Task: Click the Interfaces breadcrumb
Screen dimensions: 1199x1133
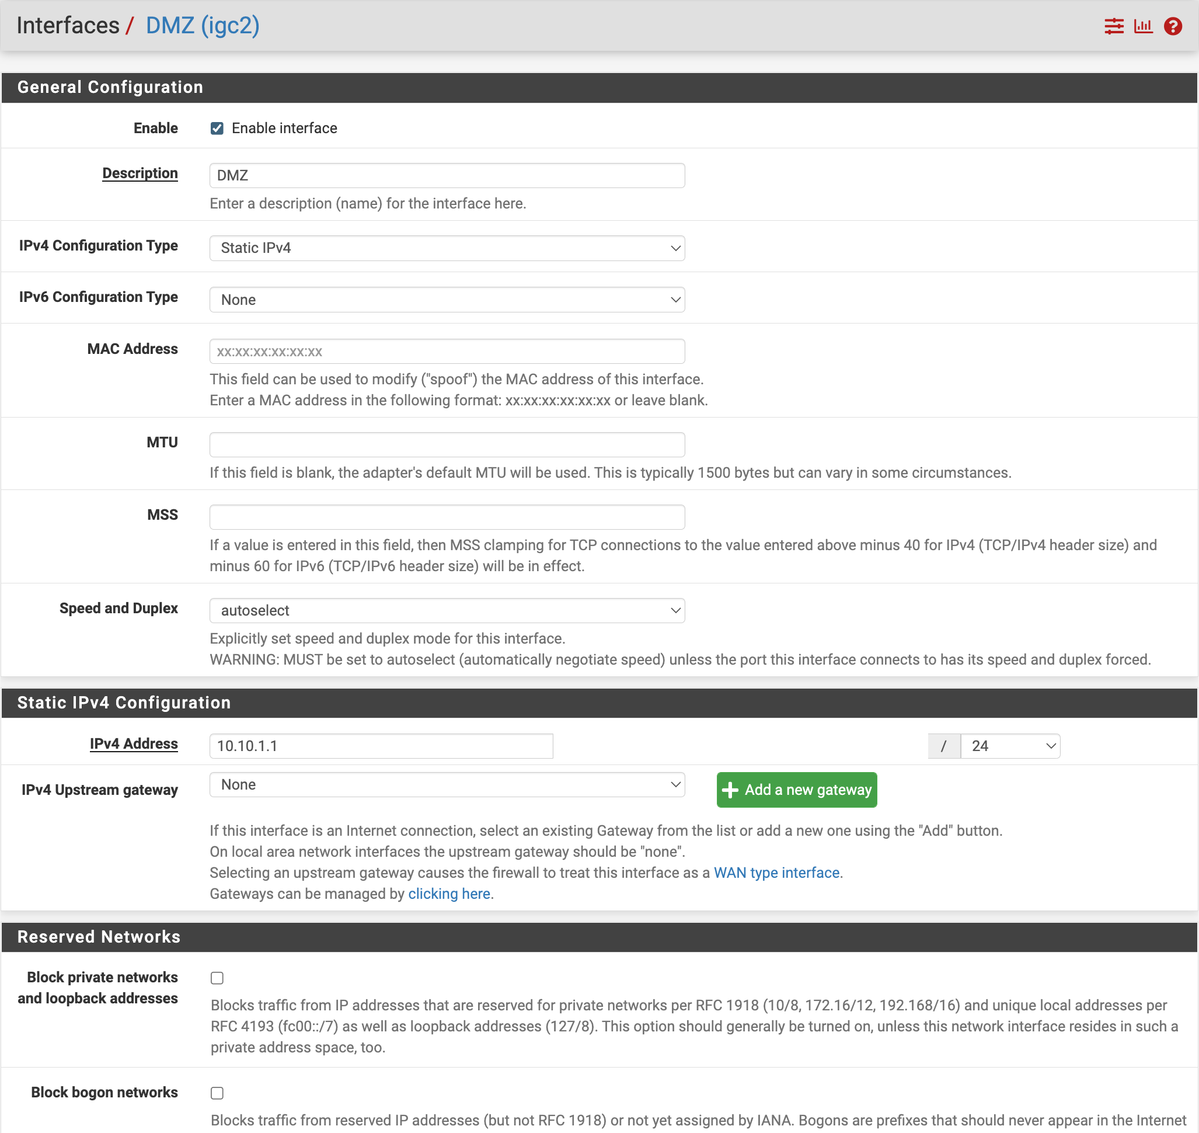Action: coord(68,25)
